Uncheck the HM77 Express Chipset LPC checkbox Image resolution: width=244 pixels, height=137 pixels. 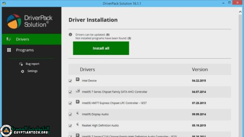(70, 103)
